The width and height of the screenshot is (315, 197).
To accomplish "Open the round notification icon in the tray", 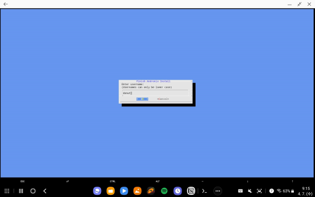I will pos(272,191).
